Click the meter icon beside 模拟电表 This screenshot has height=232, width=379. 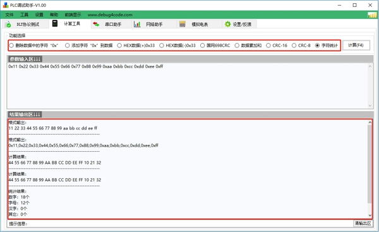pyautogui.click(x=183, y=24)
